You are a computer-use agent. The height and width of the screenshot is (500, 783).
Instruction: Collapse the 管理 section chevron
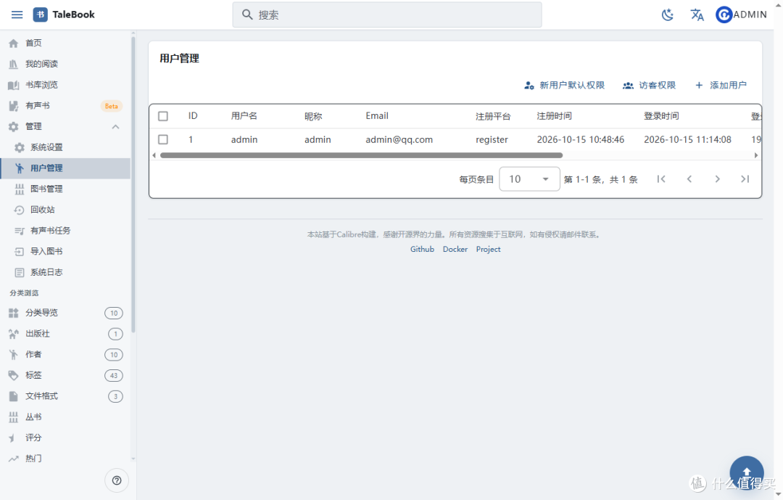click(115, 126)
